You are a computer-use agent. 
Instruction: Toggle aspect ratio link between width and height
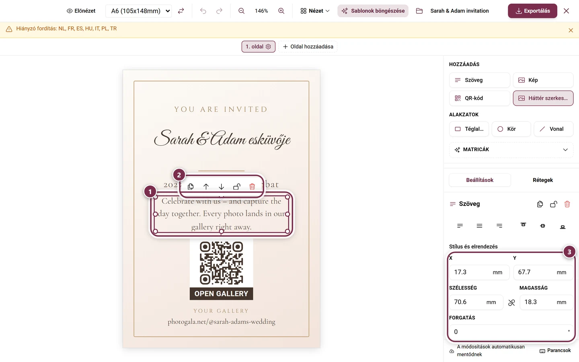point(511,302)
